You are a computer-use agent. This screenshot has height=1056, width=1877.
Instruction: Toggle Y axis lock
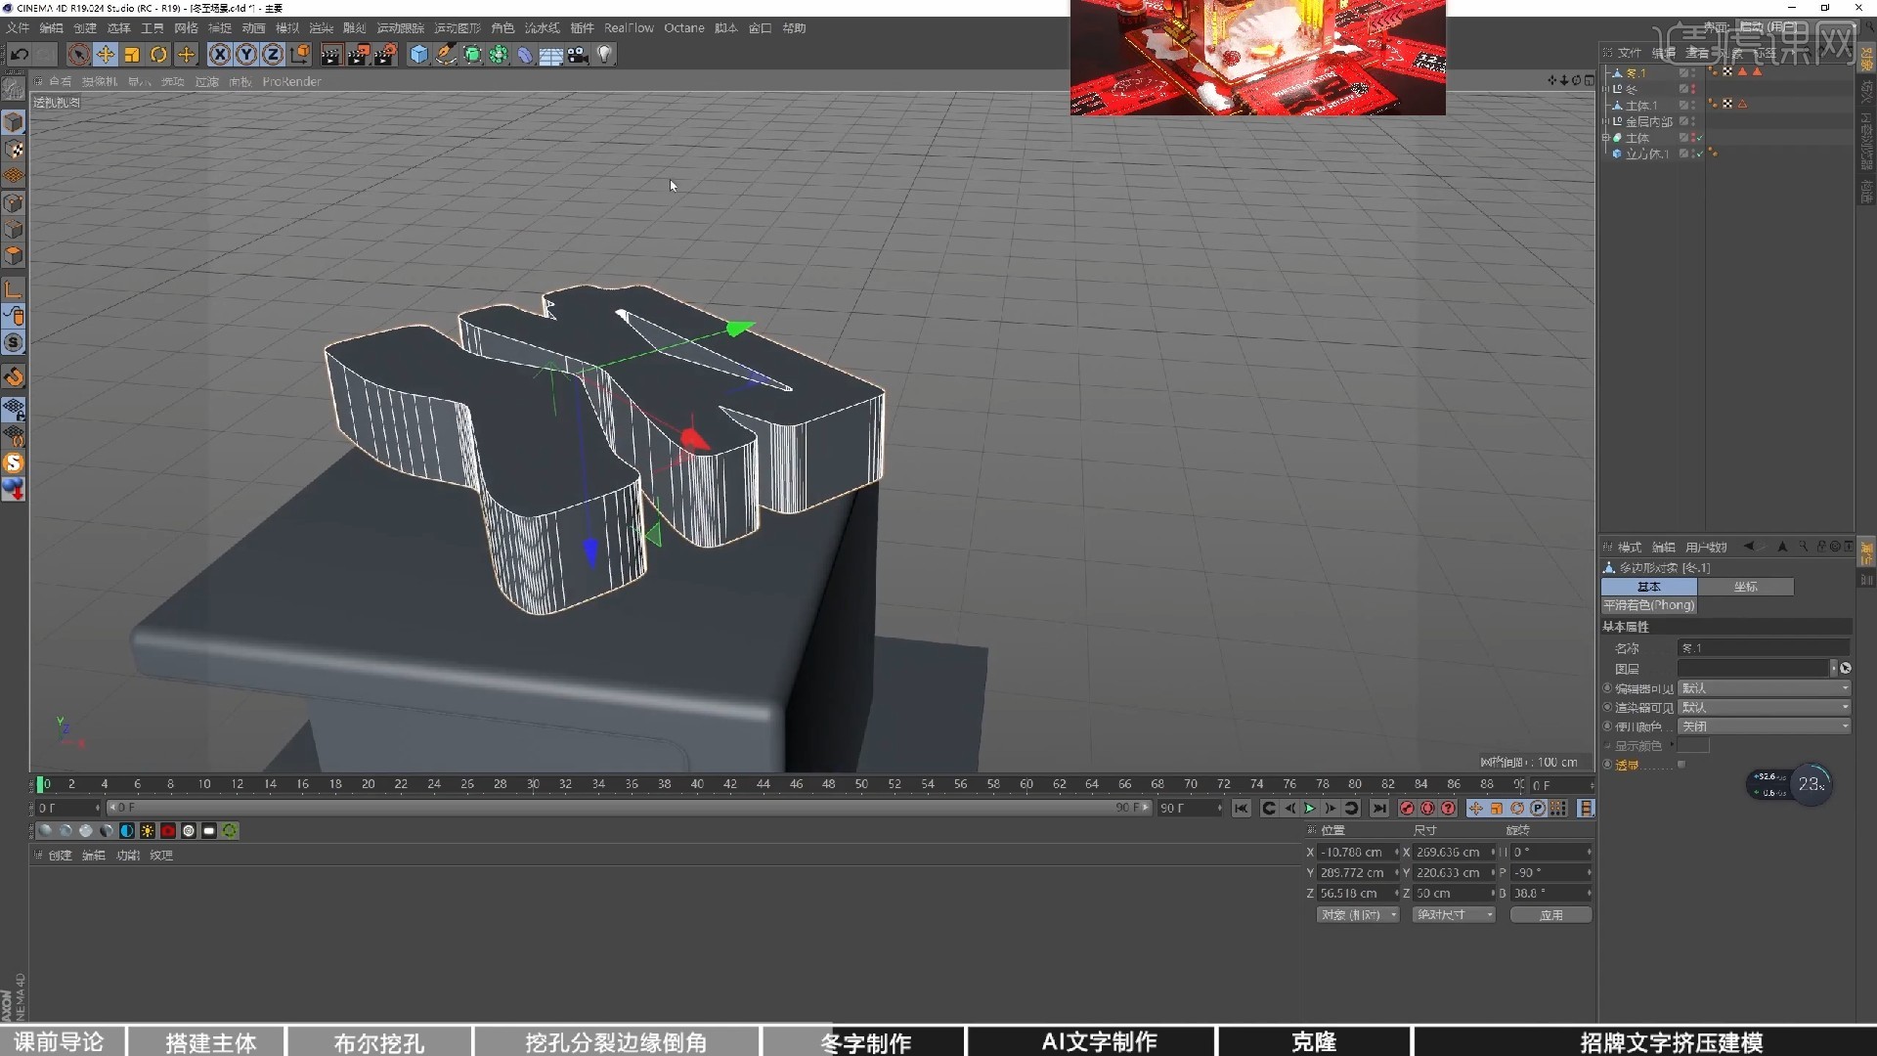[x=246, y=55]
